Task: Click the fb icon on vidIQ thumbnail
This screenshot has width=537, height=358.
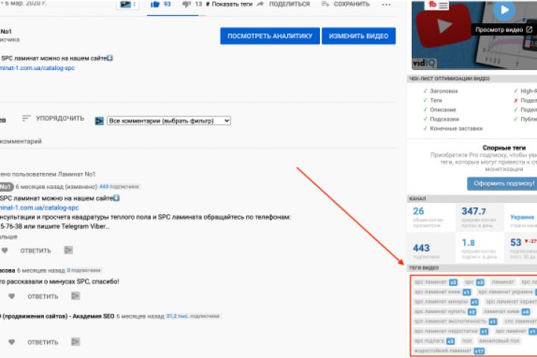Action: tap(433, 4)
